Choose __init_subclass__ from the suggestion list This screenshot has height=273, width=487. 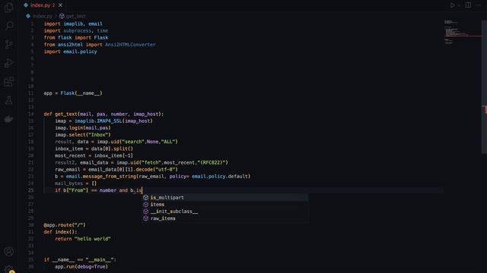point(225,212)
